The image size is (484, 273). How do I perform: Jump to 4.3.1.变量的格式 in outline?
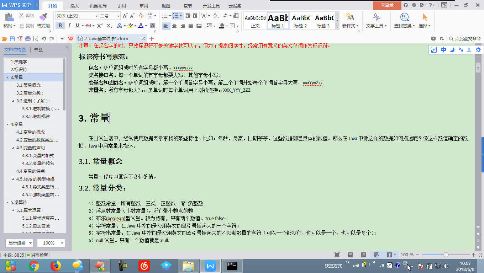38,155
